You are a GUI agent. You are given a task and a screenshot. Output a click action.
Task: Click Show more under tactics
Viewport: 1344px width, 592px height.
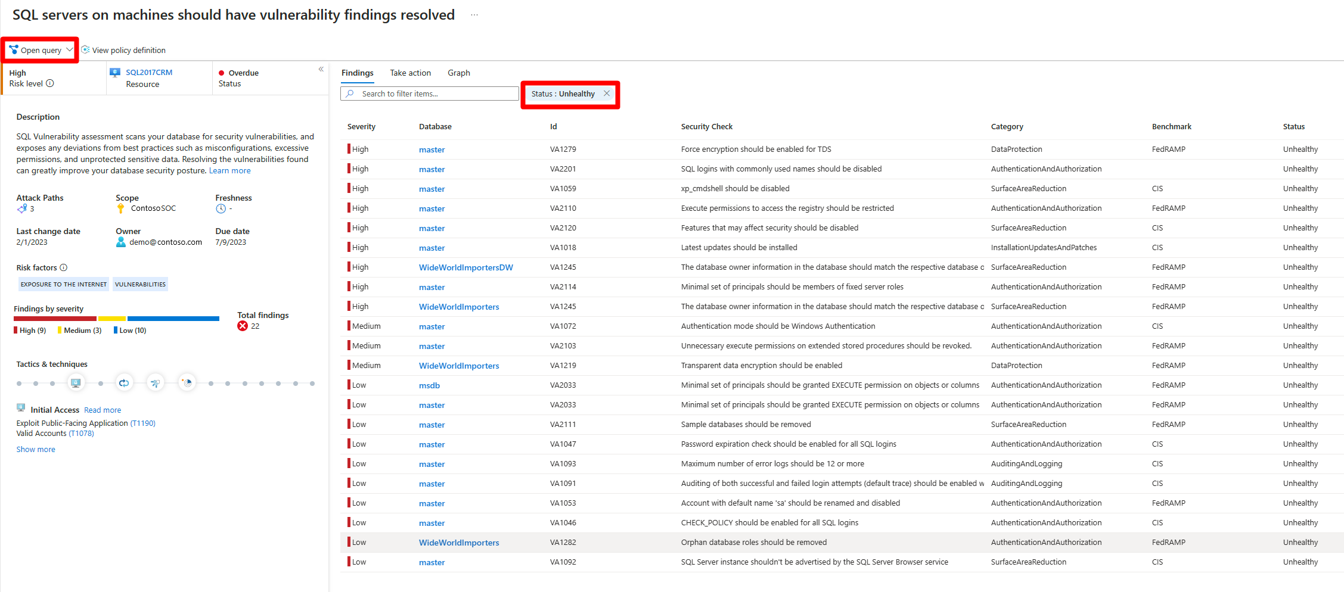(36, 450)
